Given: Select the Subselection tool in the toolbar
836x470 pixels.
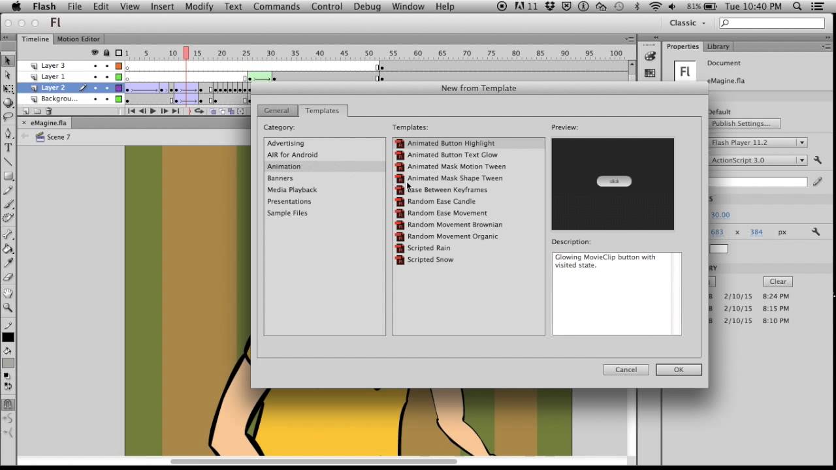Looking at the screenshot, I should pos(8,75).
